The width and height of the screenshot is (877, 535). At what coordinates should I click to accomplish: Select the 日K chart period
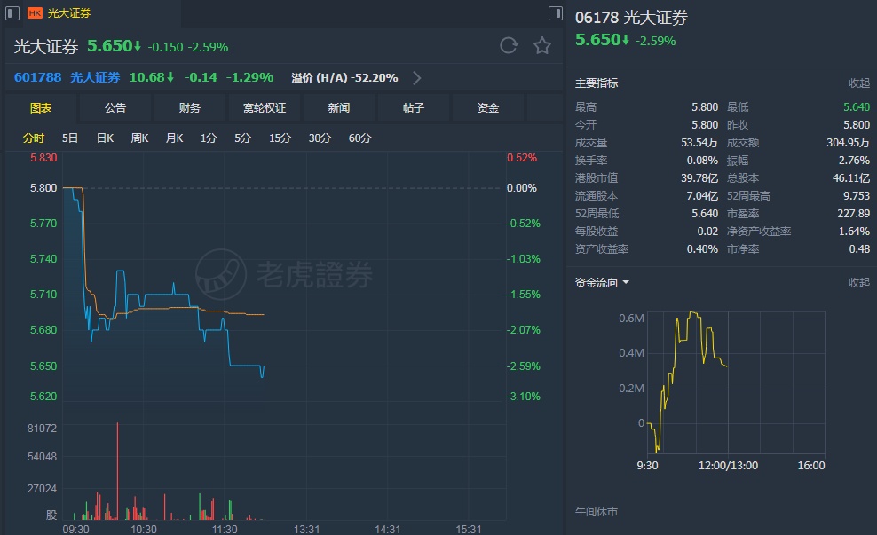pos(105,138)
